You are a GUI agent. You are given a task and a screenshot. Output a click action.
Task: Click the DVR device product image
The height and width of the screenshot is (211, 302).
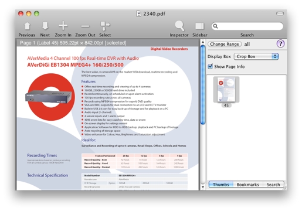(x=49, y=97)
